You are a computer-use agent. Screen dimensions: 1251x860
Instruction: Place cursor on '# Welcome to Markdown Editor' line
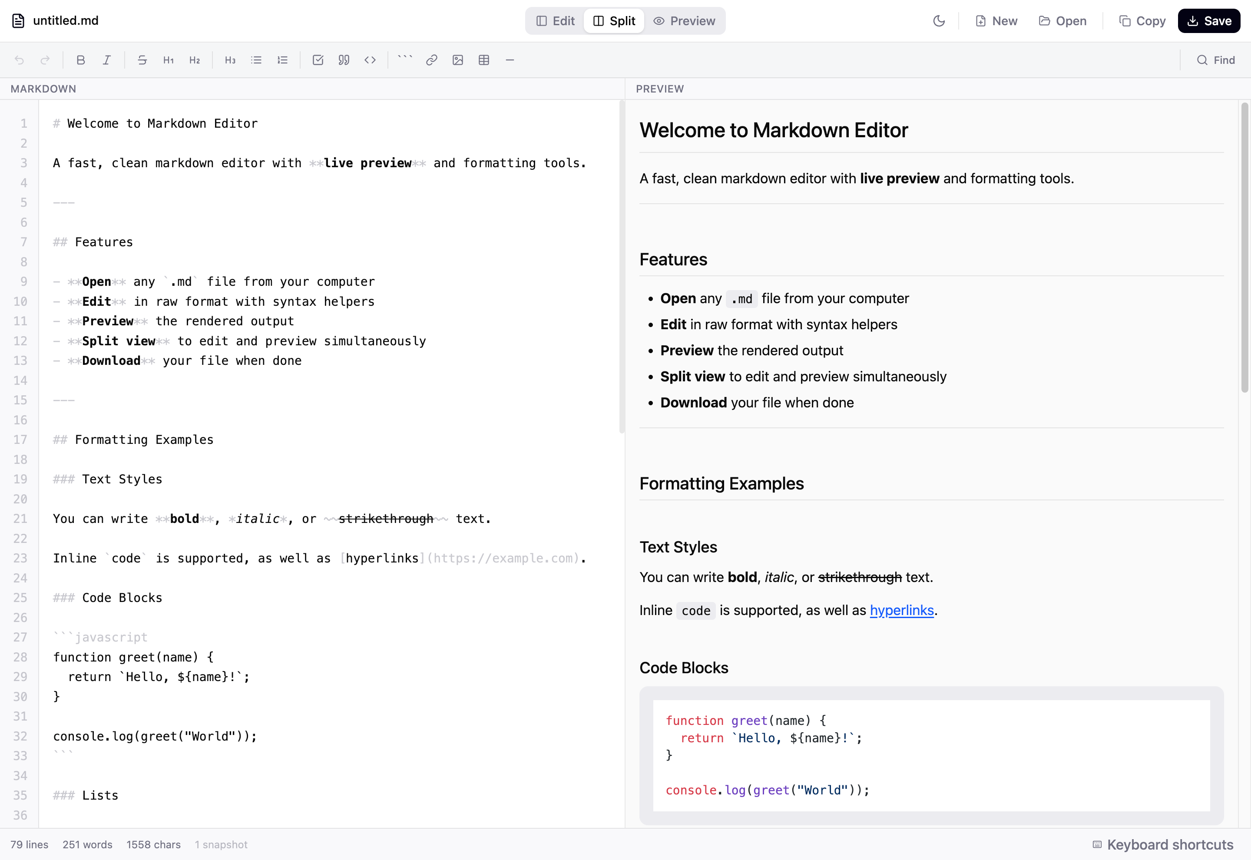click(155, 123)
